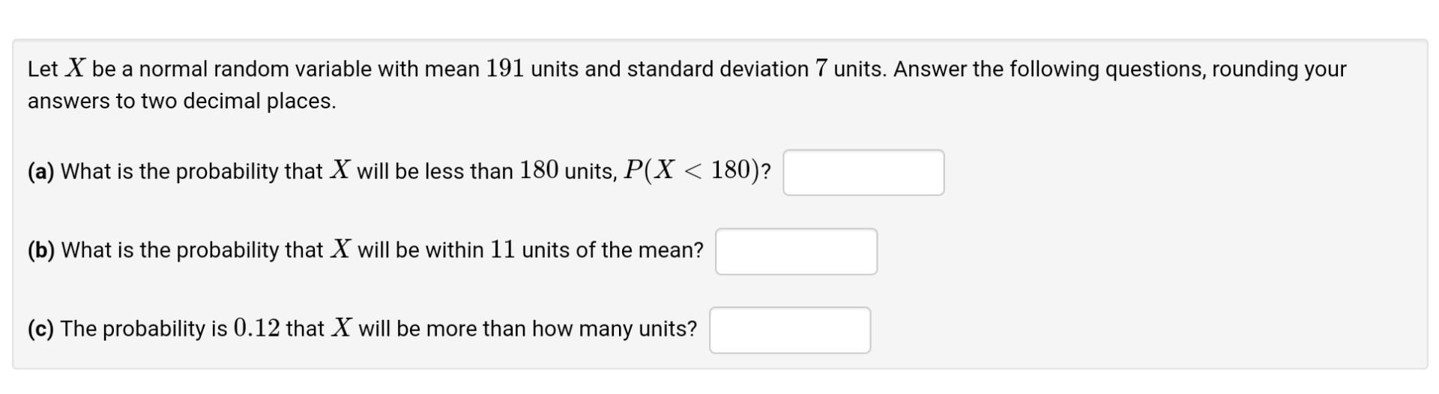Click the mean value 191
The height and width of the screenshot is (394, 1439).
tap(504, 69)
